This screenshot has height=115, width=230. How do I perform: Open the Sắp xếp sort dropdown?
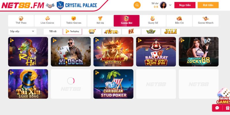[22, 31]
